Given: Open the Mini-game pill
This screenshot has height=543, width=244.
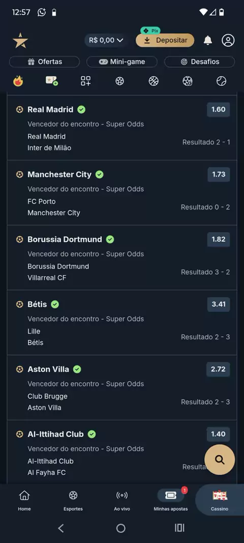Looking at the screenshot, I should (122, 62).
